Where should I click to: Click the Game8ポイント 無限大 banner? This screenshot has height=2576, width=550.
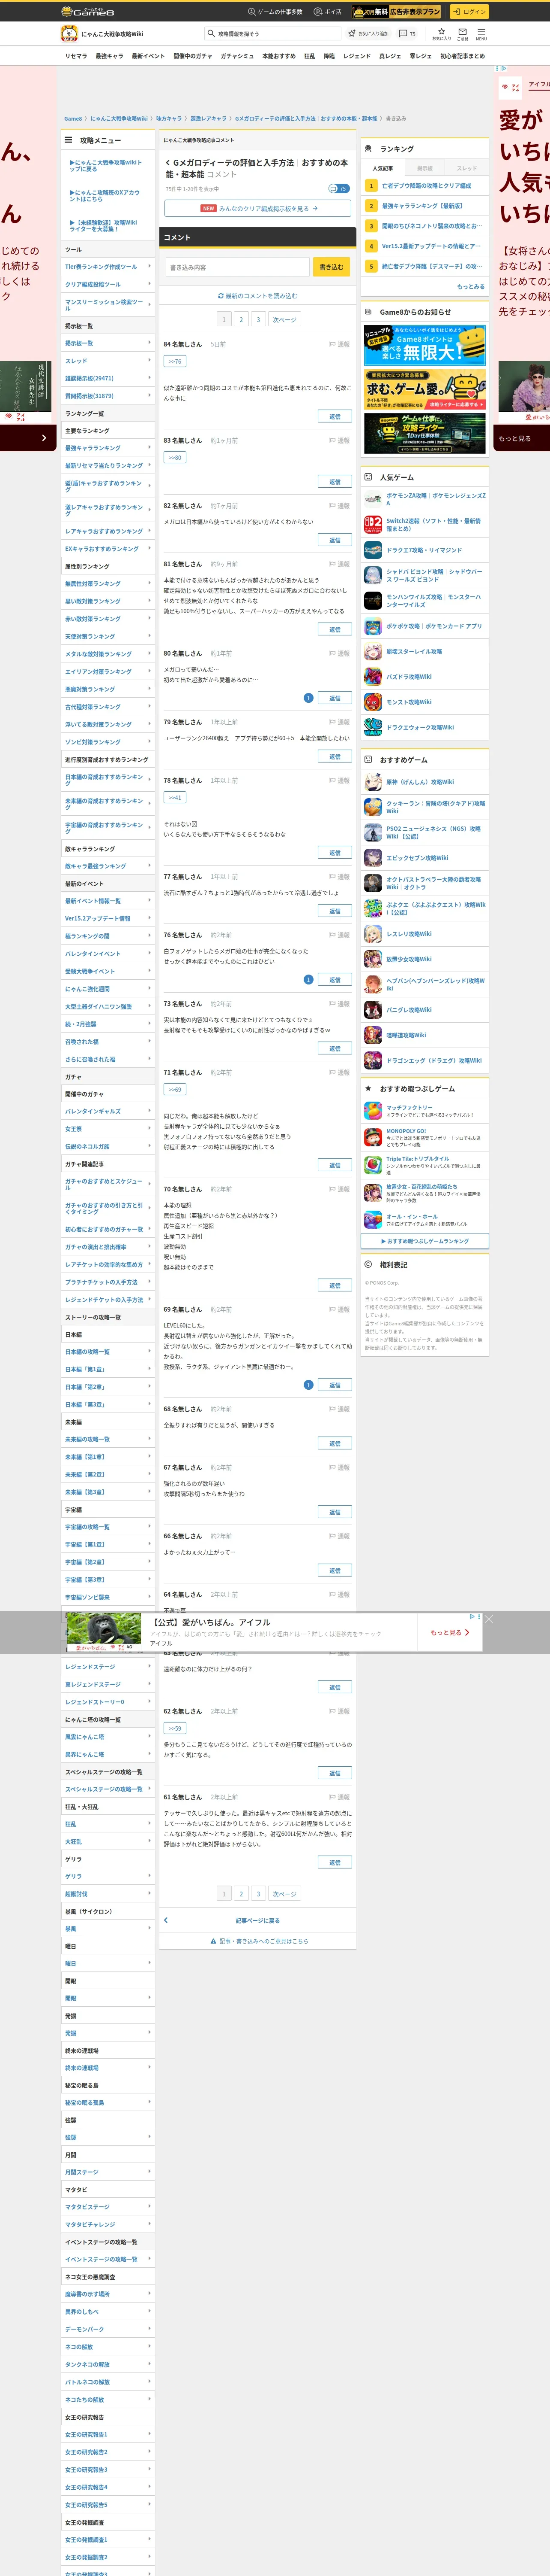click(x=425, y=345)
